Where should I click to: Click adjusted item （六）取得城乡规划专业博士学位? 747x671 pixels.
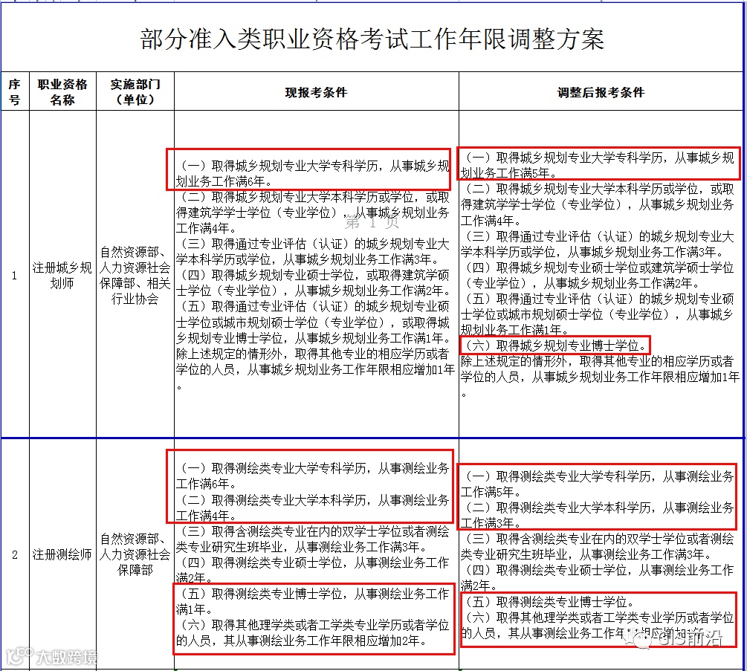click(555, 346)
